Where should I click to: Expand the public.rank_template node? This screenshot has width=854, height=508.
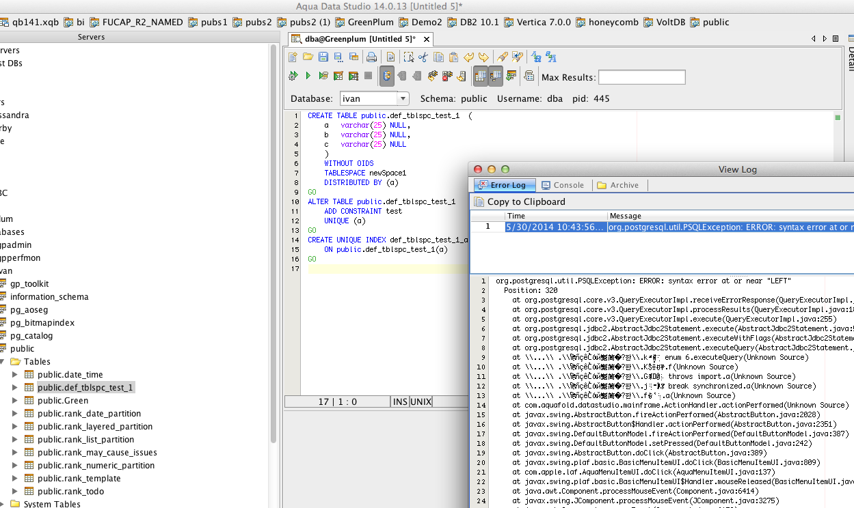coord(15,478)
